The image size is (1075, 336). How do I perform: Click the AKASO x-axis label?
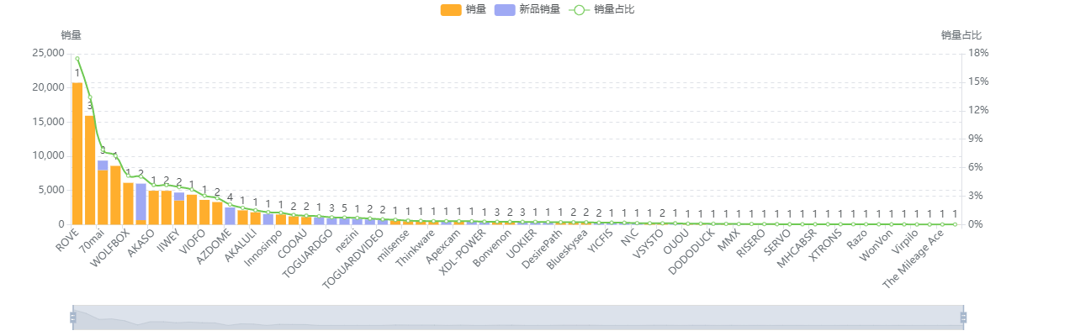click(x=142, y=239)
